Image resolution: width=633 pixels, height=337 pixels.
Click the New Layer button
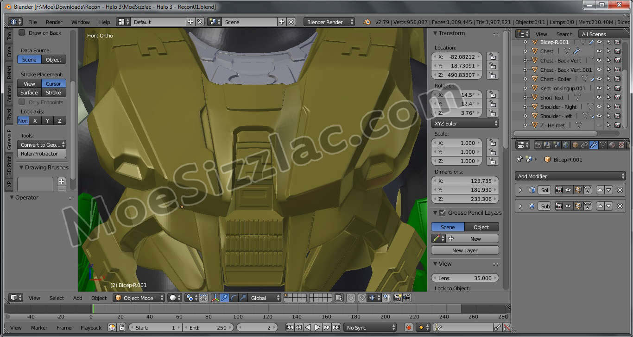pyautogui.click(x=465, y=250)
